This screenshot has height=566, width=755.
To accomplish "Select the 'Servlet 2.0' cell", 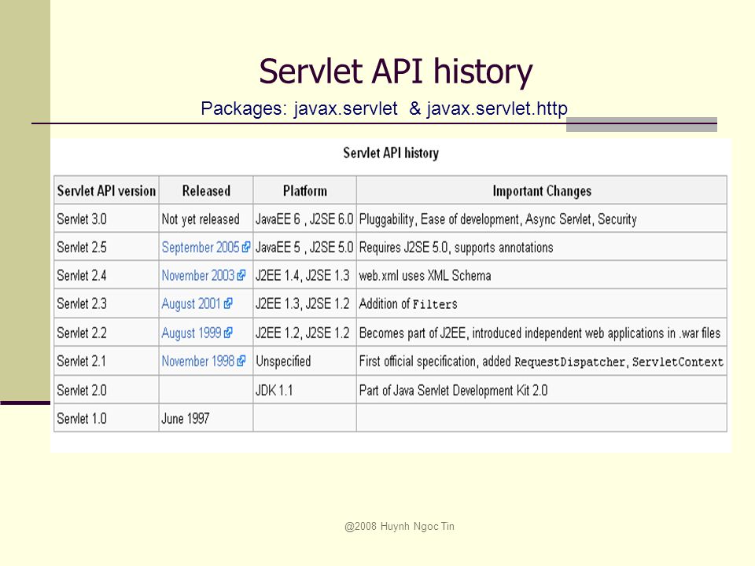I will [106, 390].
